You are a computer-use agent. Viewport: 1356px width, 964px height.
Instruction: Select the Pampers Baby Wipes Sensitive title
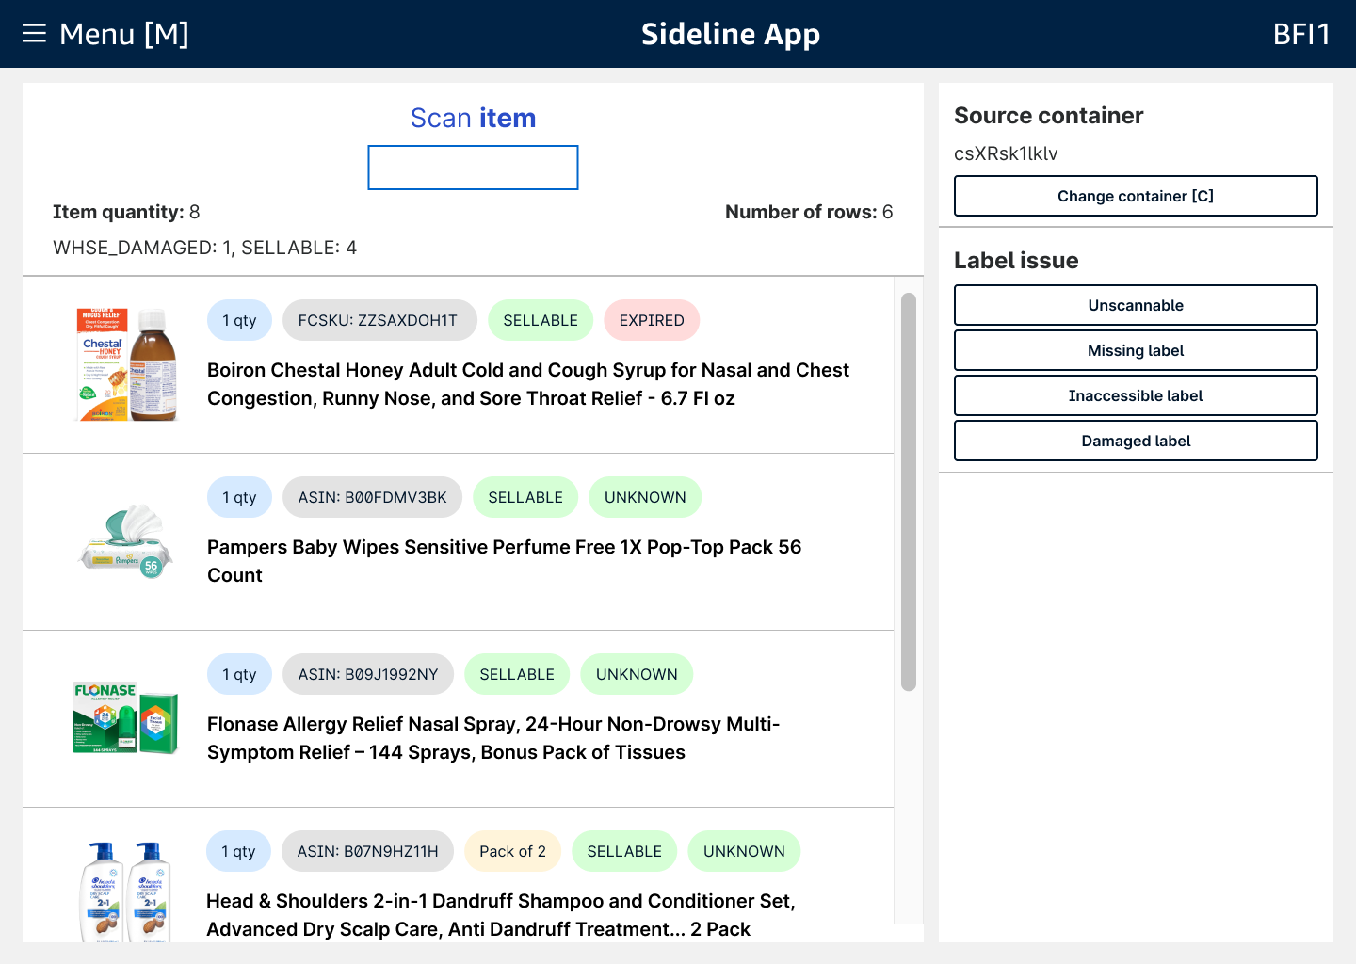pyautogui.click(x=505, y=561)
